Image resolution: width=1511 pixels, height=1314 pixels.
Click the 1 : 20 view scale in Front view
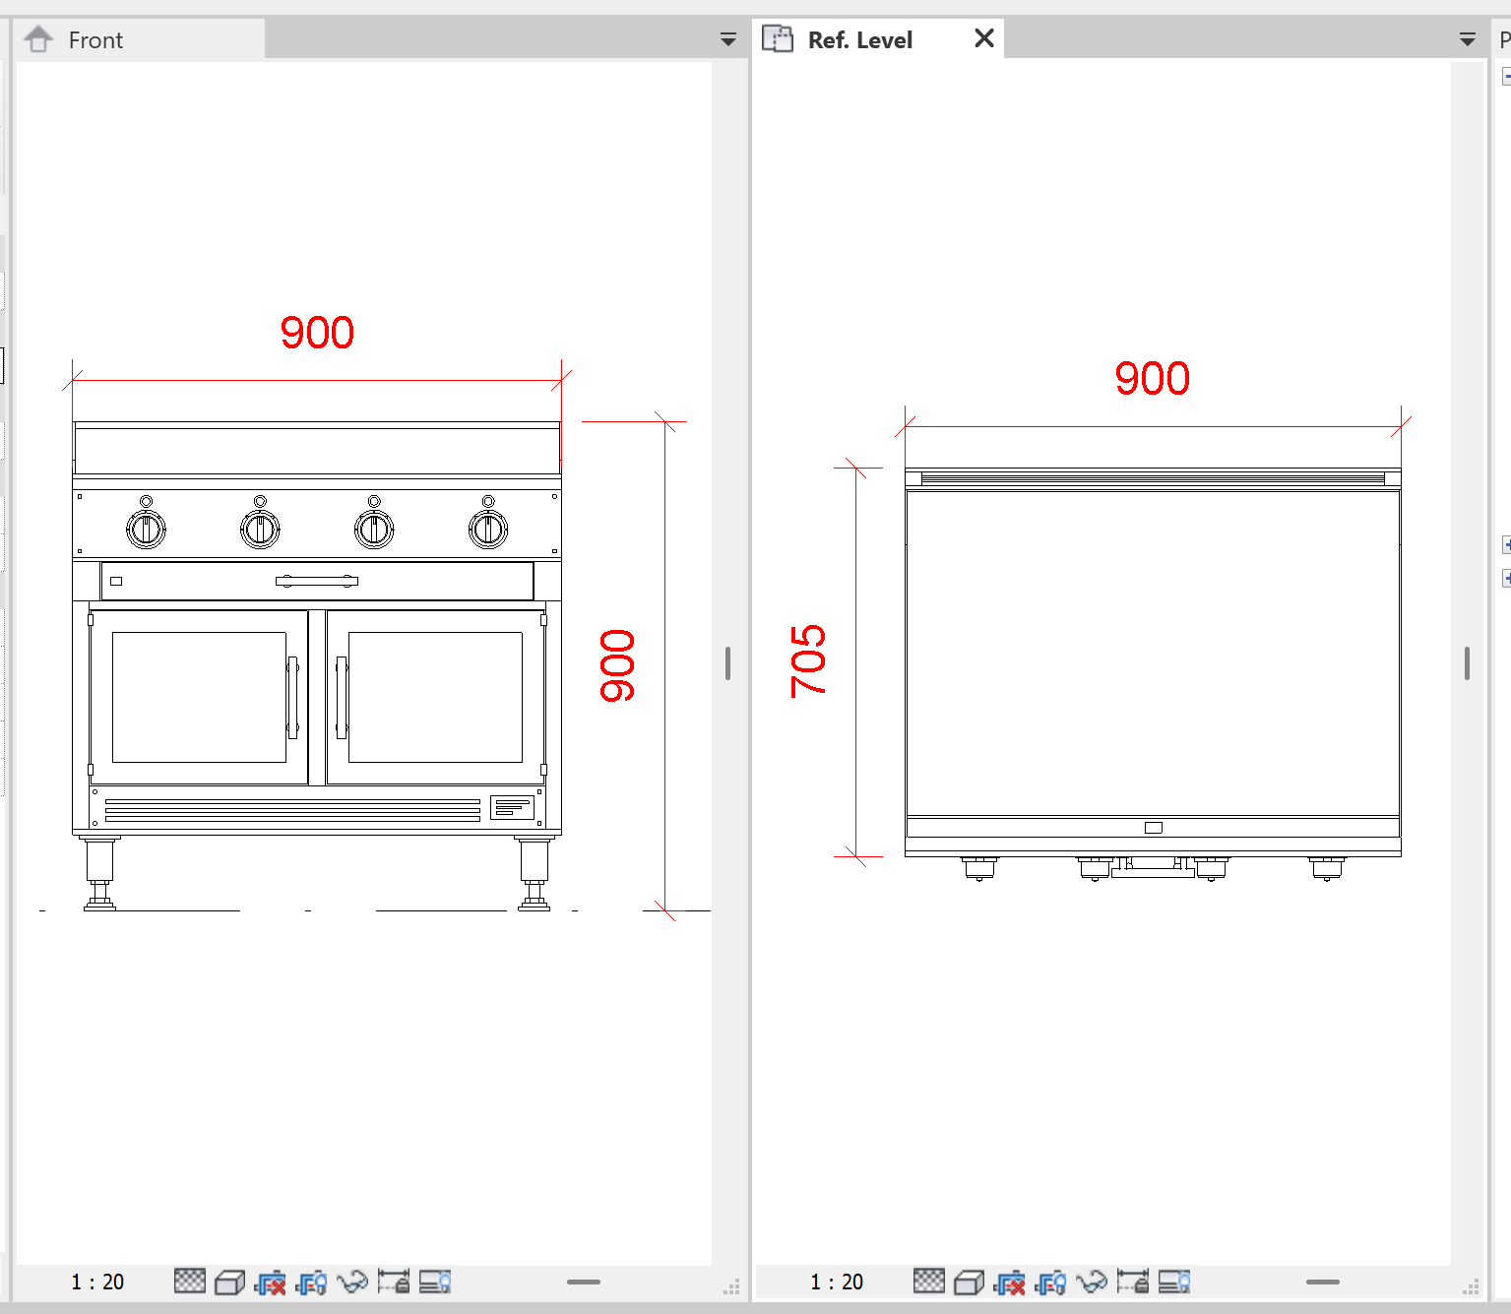coord(97,1282)
